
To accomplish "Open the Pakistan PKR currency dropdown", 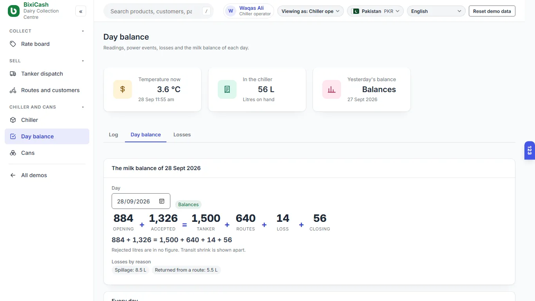I will (x=375, y=11).
